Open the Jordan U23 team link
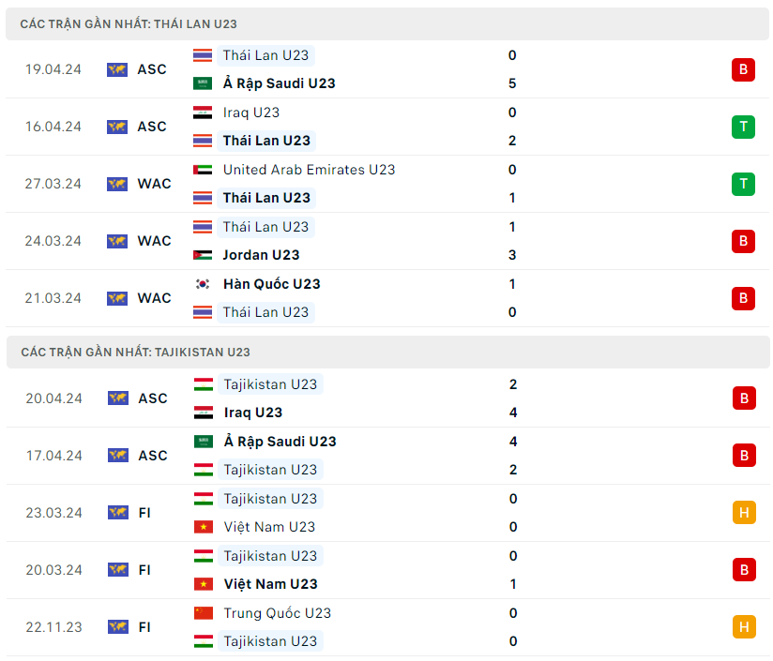Image resolution: width=773 pixels, height=661 pixels. 261,255
